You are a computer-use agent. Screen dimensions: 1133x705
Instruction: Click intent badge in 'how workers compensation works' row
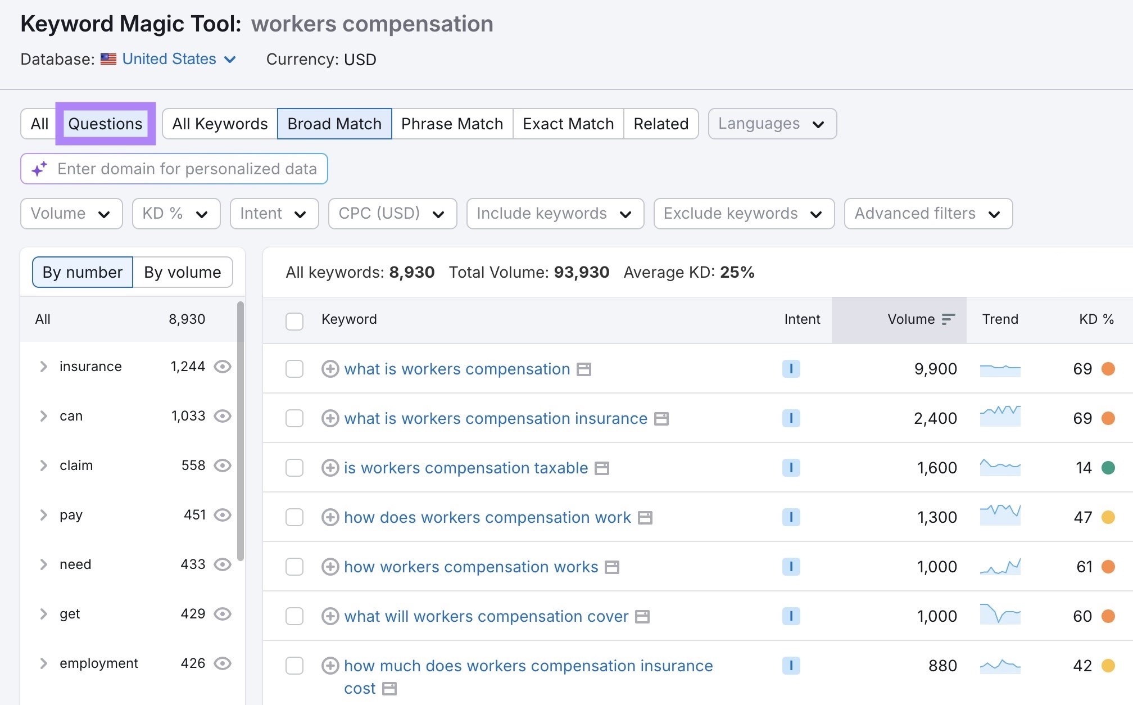(791, 567)
